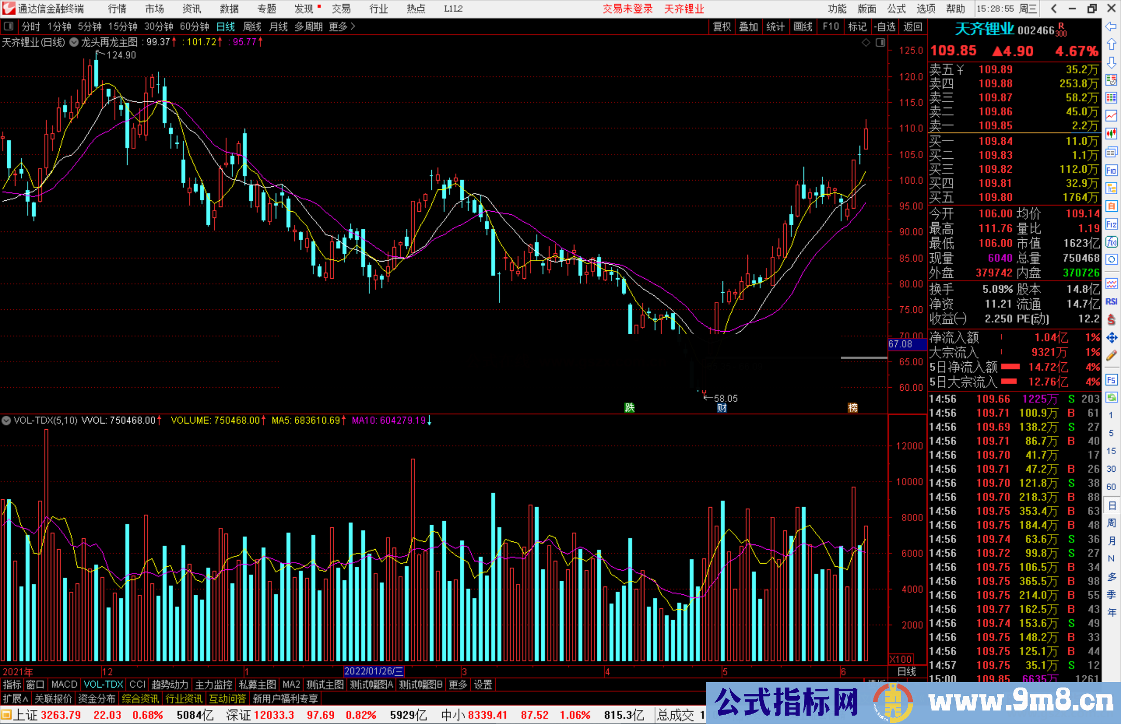Click the 画线 draw line button
1121x724 pixels.
(x=802, y=26)
